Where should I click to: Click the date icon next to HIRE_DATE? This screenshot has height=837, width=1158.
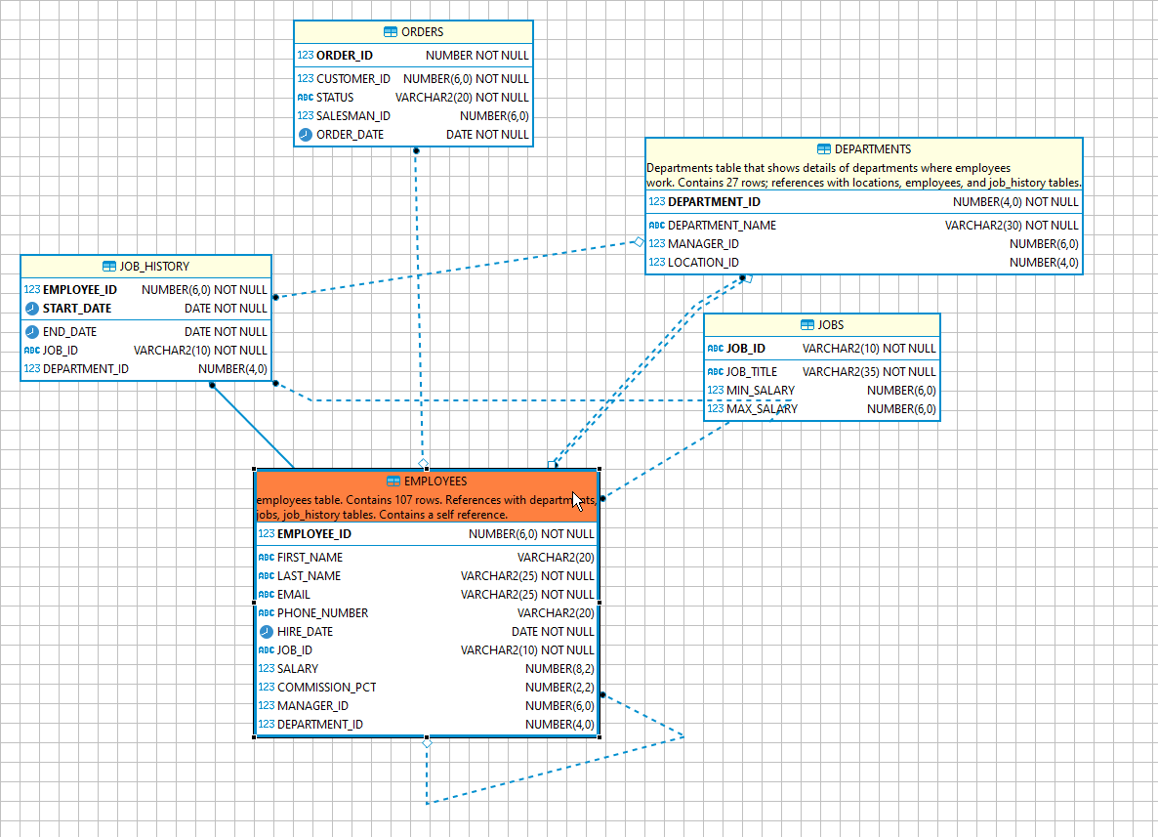point(265,631)
